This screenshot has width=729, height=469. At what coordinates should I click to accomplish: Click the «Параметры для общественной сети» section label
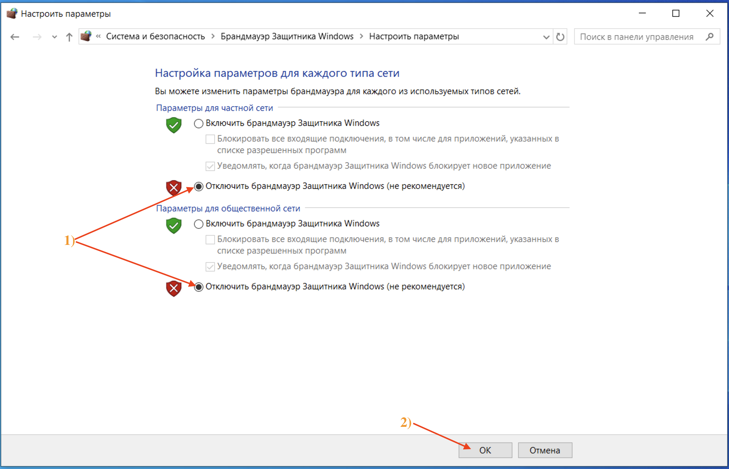click(x=228, y=208)
